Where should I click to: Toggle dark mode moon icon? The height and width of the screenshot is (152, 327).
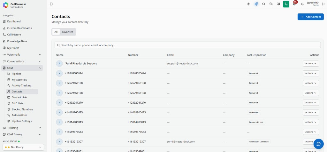pos(302,4)
